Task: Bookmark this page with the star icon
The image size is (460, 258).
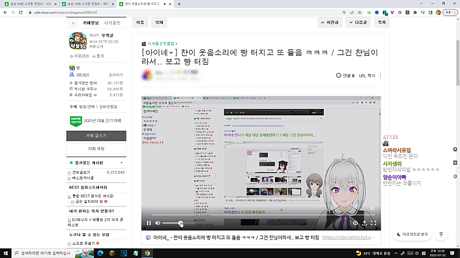Action: (x=359, y=11)
